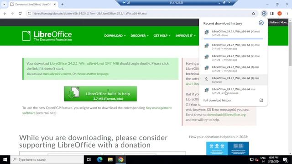
Task: Click the volume tray icon
Action: pyautogui.click(x=256, y=160)
